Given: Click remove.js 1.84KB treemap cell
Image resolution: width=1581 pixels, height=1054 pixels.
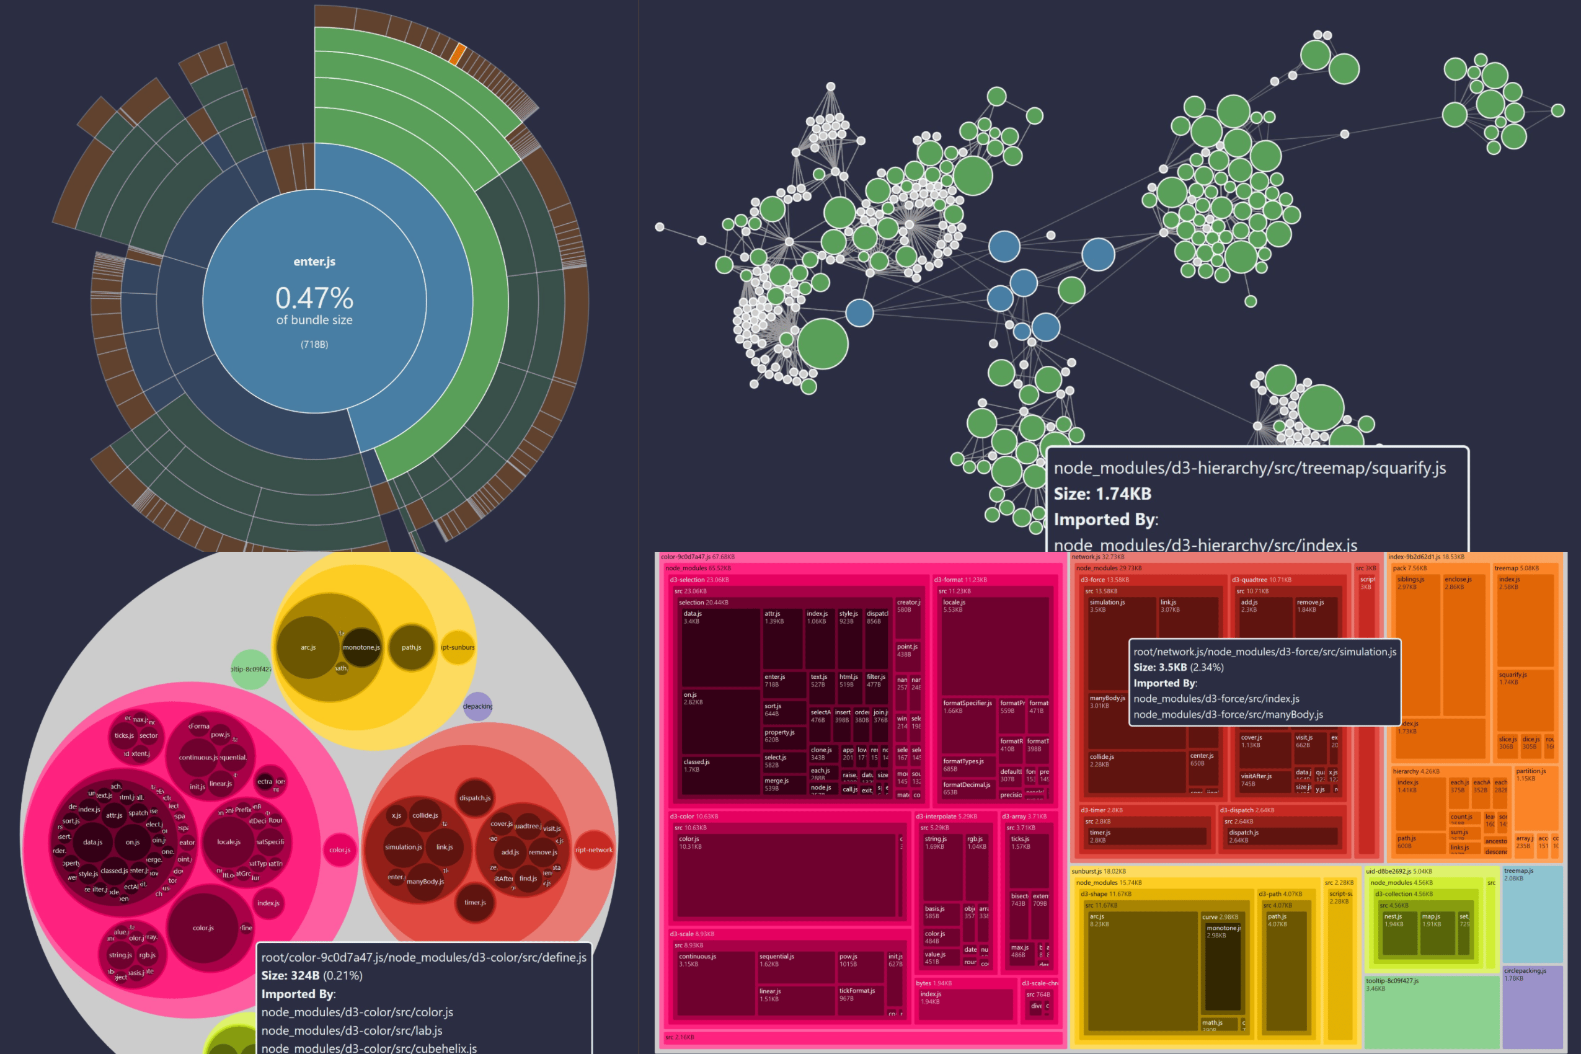Looking at the screenshot, I should point(1316,617).
